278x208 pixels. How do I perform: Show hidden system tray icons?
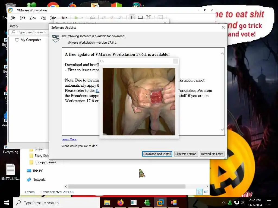pos(223,203)
